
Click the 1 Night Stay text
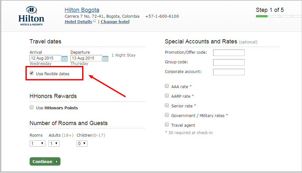coord(123,55)
